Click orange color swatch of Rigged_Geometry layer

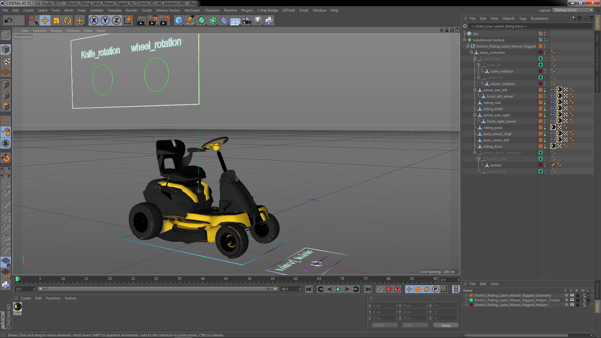pos(471,295)
